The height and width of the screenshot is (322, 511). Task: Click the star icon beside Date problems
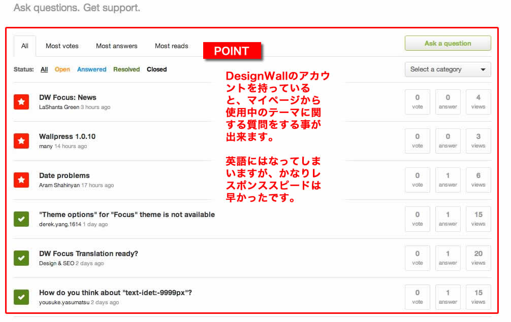[21, 180]
